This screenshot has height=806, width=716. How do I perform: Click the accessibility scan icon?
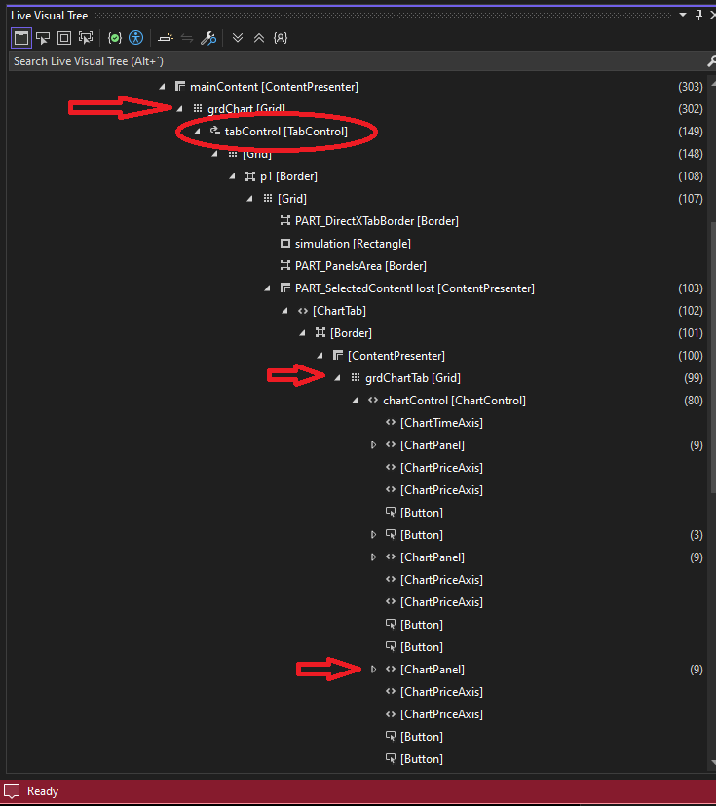pos(136,38)
